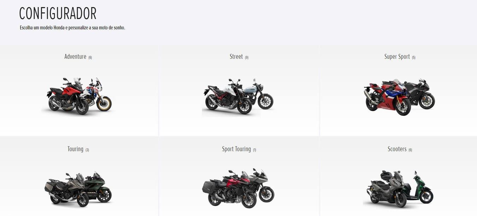Open the Super Sport category
This screenshot has height=216, width=477.
tap(397, 57)
